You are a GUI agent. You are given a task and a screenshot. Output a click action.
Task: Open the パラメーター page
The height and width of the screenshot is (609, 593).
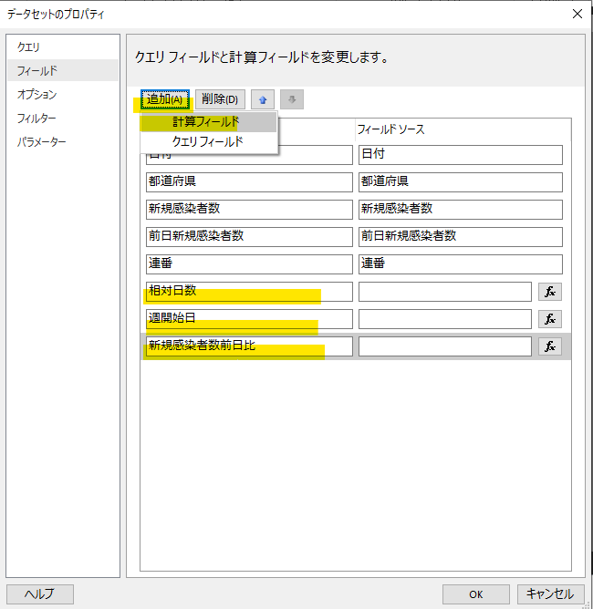pos(42,141)
